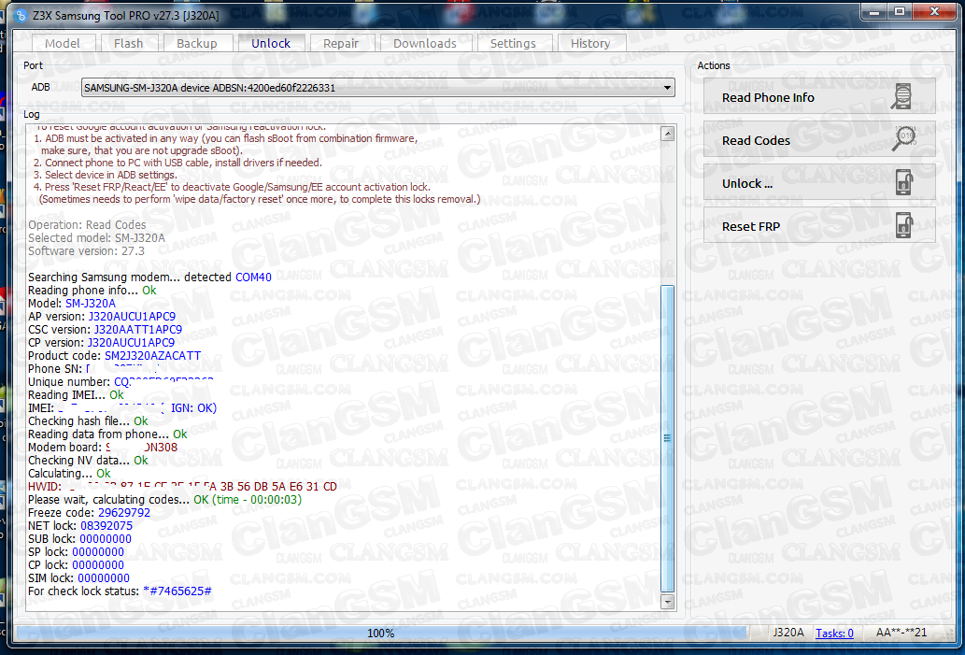The width and height of the screenshot is (965, 655).
Task: Select the Unlock tab
Action: (271, 42)
